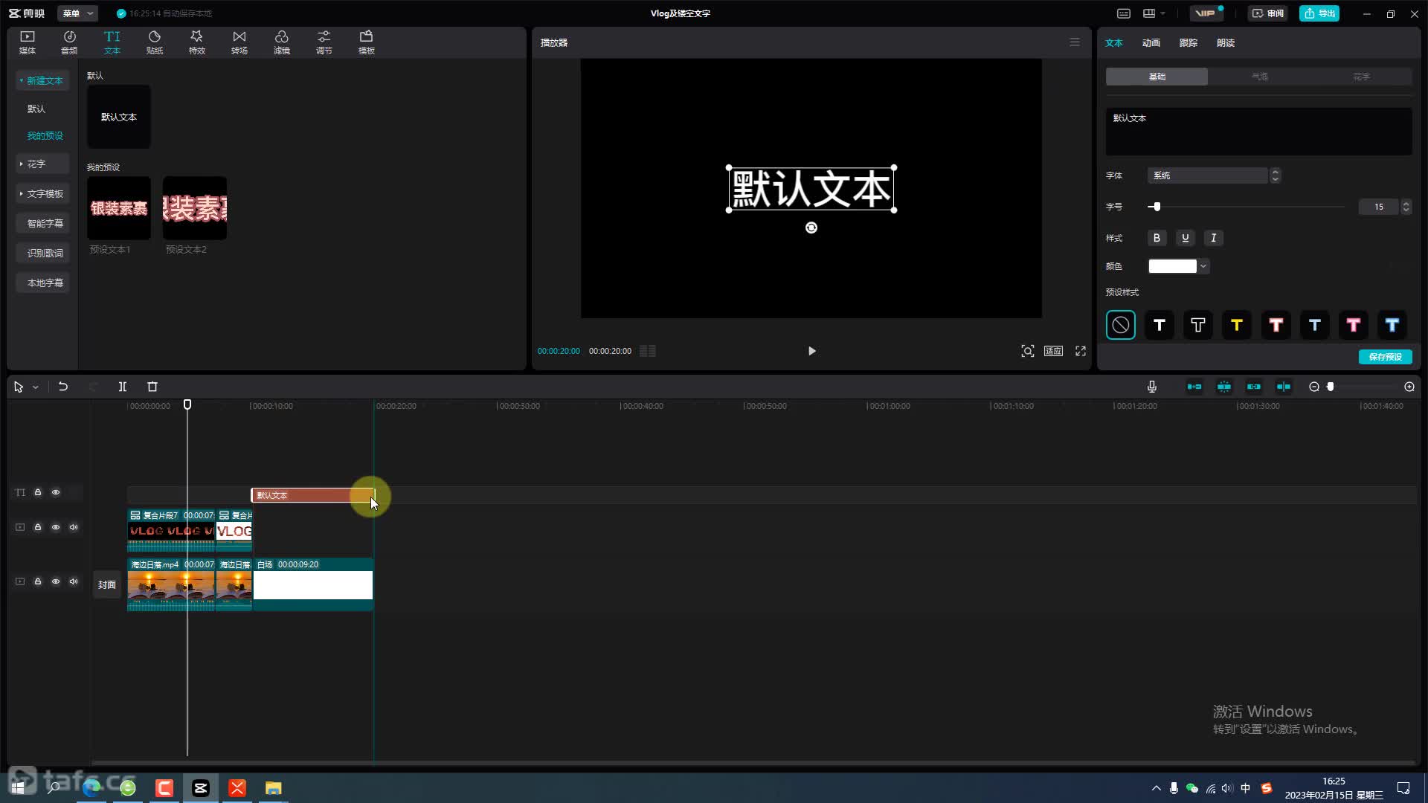Click the white text color swatch
Screen dimensions: 1428x803
(1172, 266)
